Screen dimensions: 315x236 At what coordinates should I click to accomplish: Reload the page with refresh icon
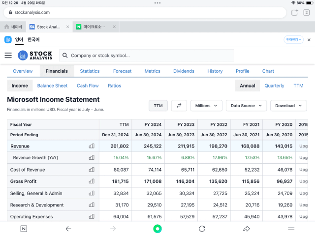tap(202, 229)
